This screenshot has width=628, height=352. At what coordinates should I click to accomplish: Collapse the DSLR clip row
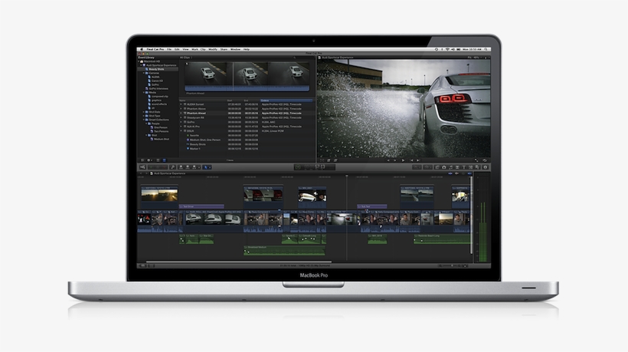point(181,130)
